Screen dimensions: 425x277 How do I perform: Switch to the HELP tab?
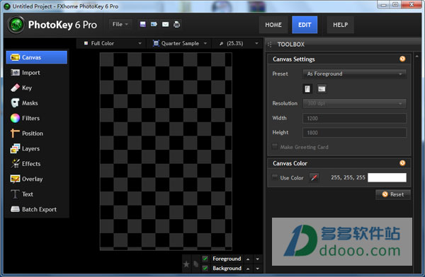coord(341,25)
